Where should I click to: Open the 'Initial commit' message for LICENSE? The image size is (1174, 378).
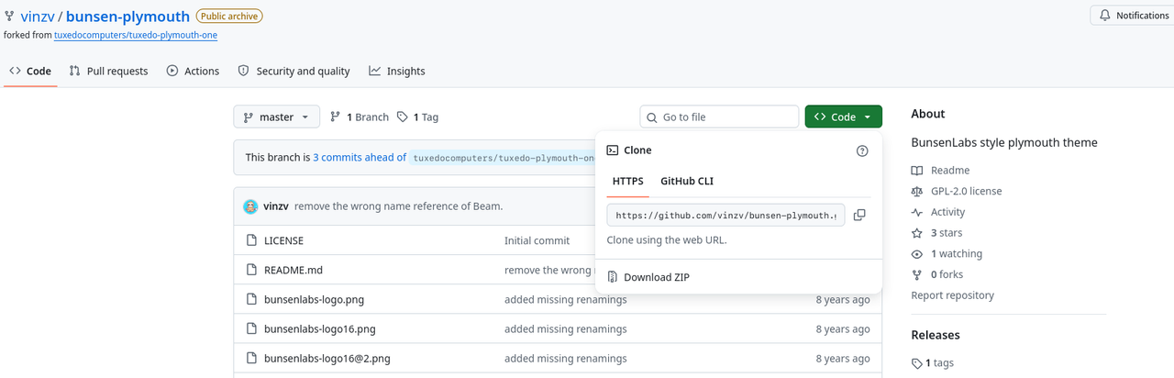pyautogui.click(x=537, y=240)
